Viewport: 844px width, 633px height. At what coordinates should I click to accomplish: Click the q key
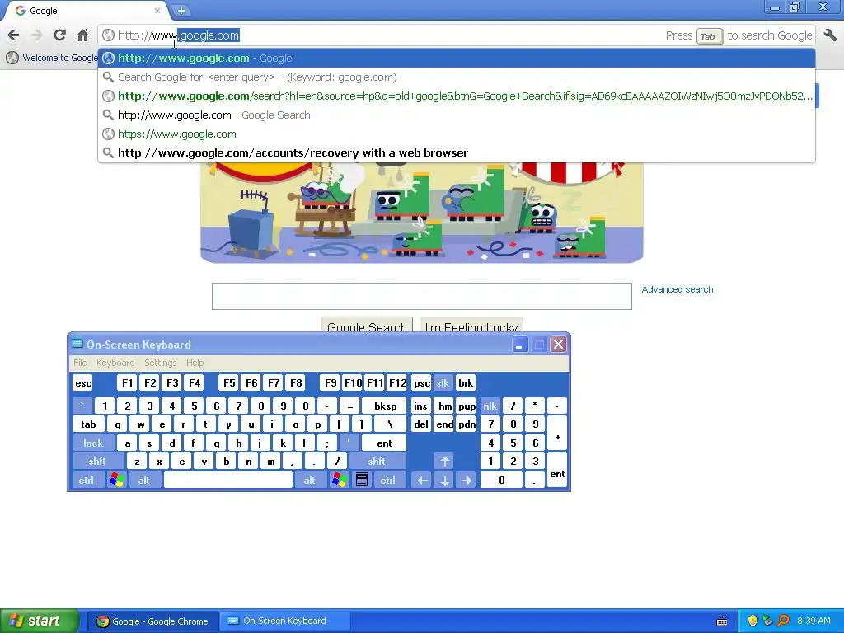tap(117, 424)
